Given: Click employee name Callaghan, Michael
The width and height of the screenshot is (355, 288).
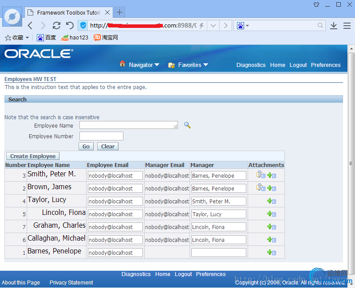Looking at the screenshot, I should [56, 238].
